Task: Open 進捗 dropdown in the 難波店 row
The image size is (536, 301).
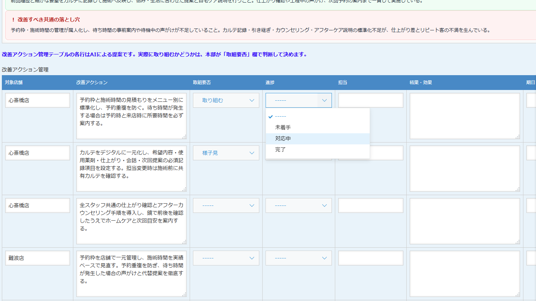Action: [299, 258]
